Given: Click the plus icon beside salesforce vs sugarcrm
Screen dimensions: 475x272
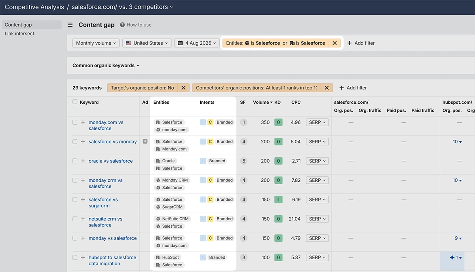Looking at the screenshot, I should pyautogui.click(x=83, y=200).
